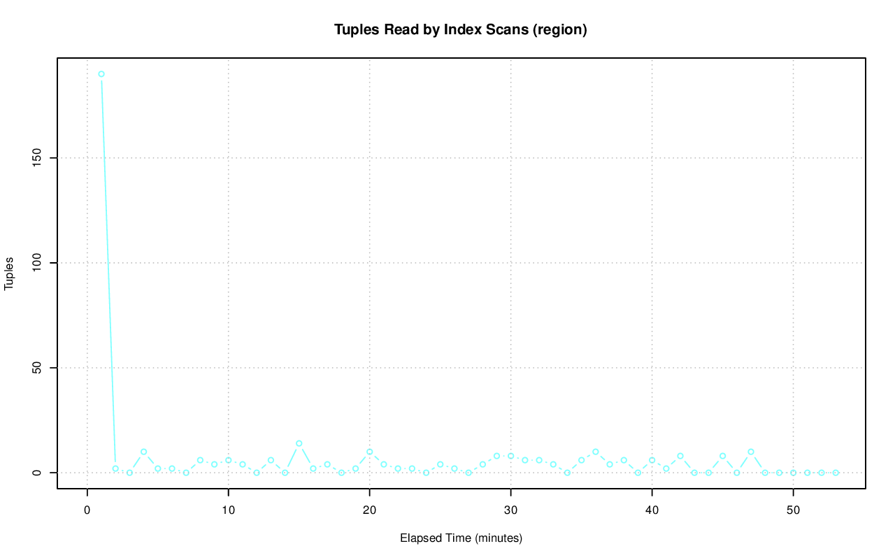Click the "Elapsed Time (minutes)" axis label

[461, 538]
